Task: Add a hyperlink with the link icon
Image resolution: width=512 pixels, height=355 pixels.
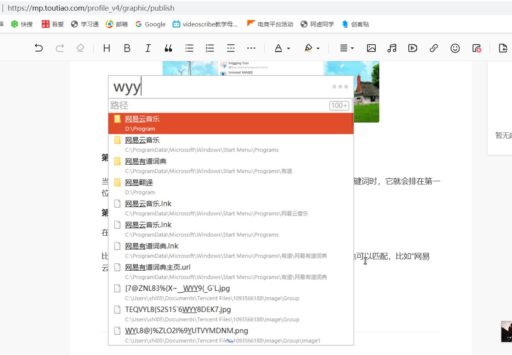Action: click(434, 48)
